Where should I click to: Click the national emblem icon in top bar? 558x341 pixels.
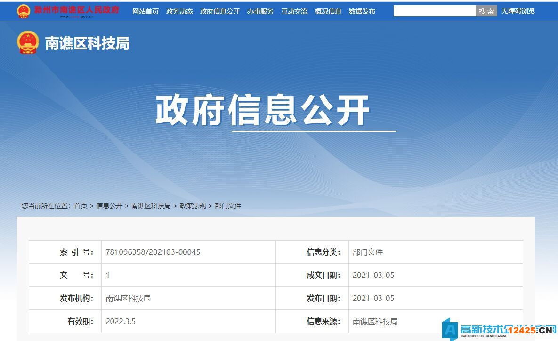click(23, 11)
